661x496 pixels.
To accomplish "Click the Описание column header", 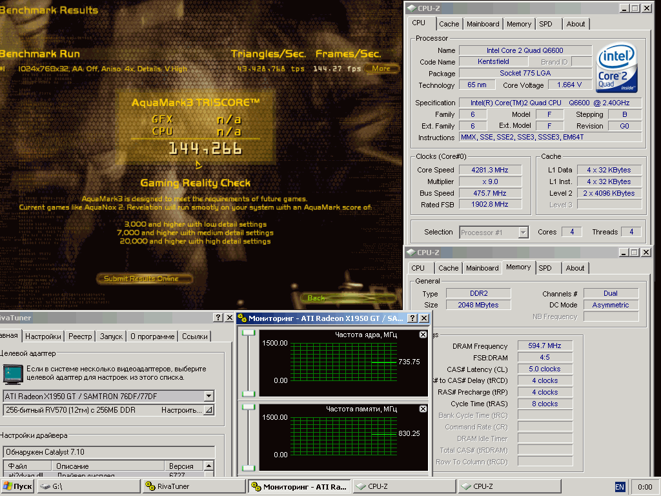I will pyautogui.click(x=108, y=466).
